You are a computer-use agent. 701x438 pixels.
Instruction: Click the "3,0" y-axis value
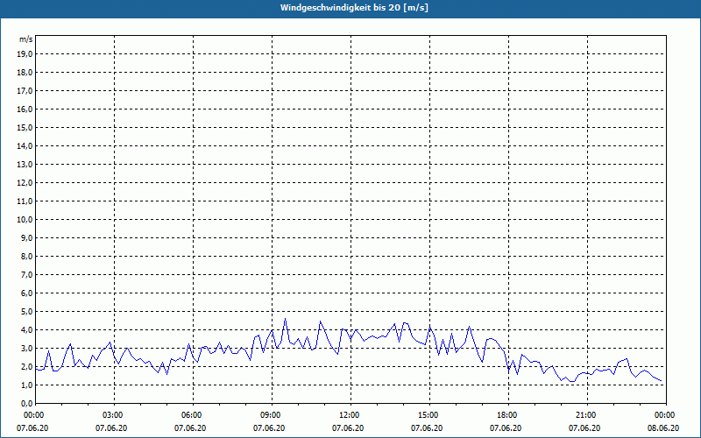[26, 348]
